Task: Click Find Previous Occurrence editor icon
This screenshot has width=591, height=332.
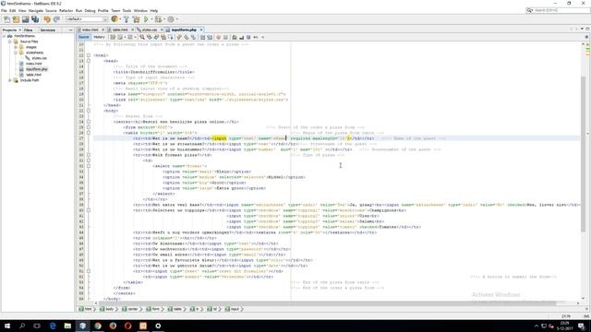Action: click(150, 37)
